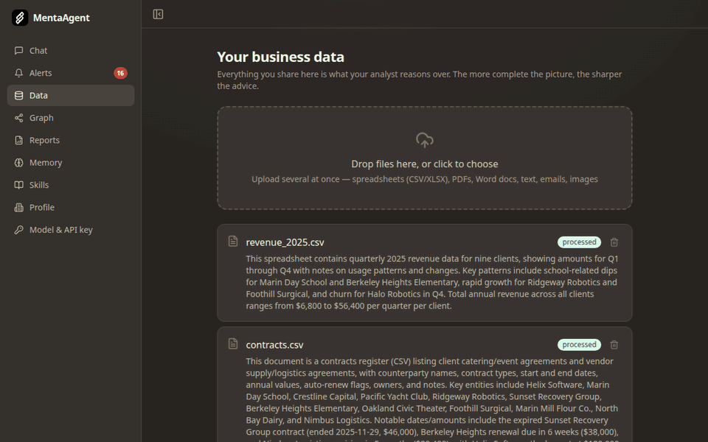Click the contracts.csv description paragraph
This screenshot has height=442, width=708.
432,399
